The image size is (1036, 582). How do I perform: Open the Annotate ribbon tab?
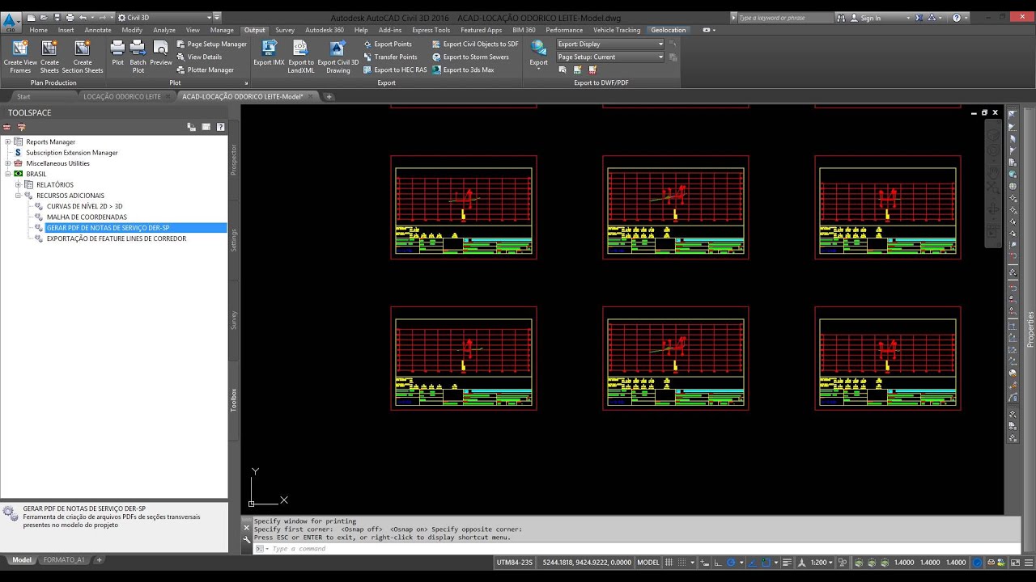click(x=98, y=30)
